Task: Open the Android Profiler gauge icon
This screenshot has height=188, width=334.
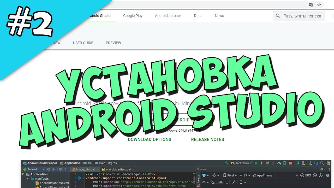Action: tap(279, 163)
